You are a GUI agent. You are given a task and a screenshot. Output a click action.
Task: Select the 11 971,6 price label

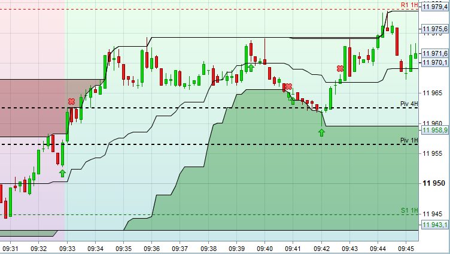434,53
